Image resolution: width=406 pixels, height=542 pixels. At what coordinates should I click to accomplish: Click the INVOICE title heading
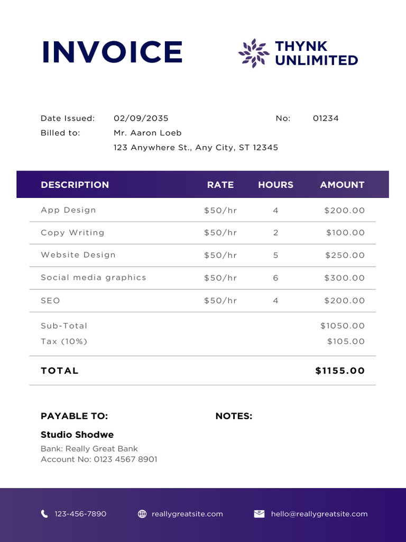pos(112,52)
